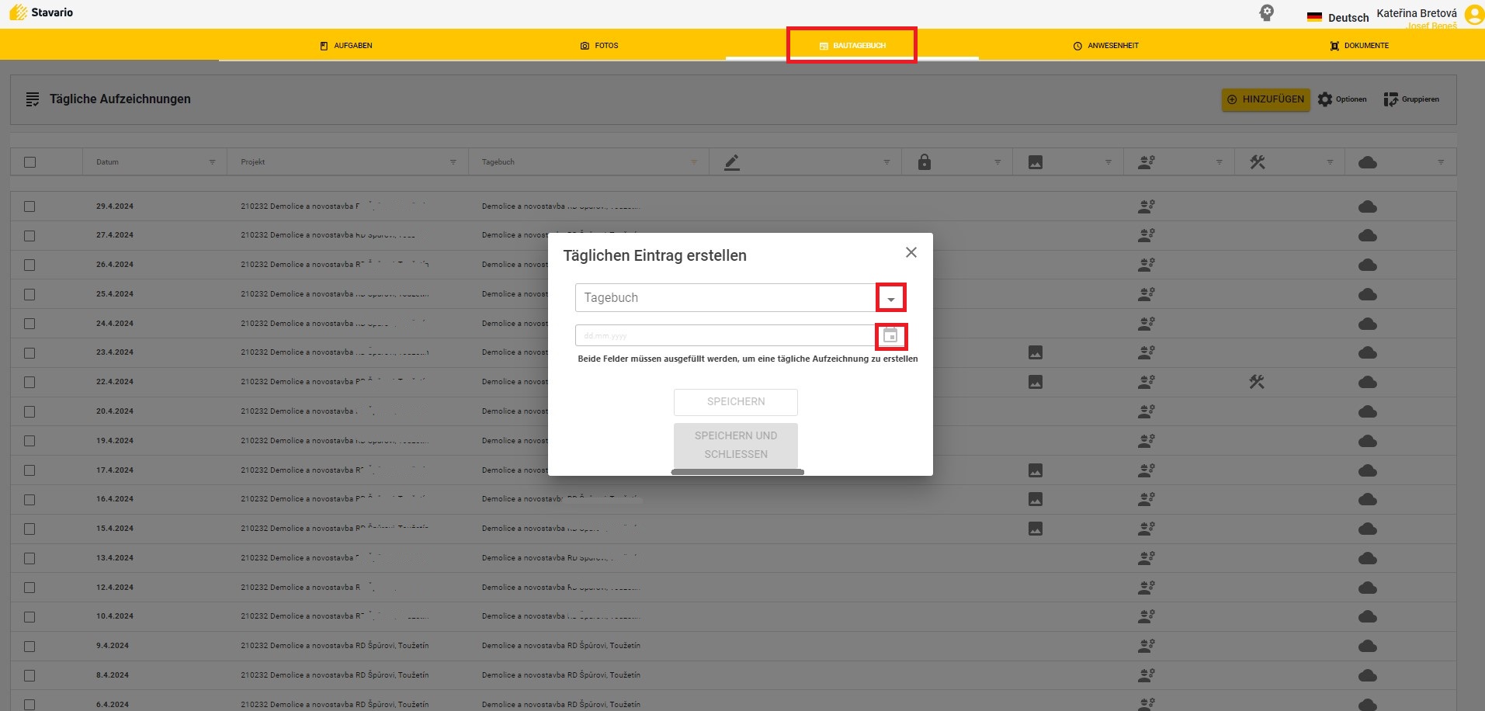Click image icon in 15.4.2024 row
The width and height of the screenshot is (1485, 711).
(x=1036, y=529)
